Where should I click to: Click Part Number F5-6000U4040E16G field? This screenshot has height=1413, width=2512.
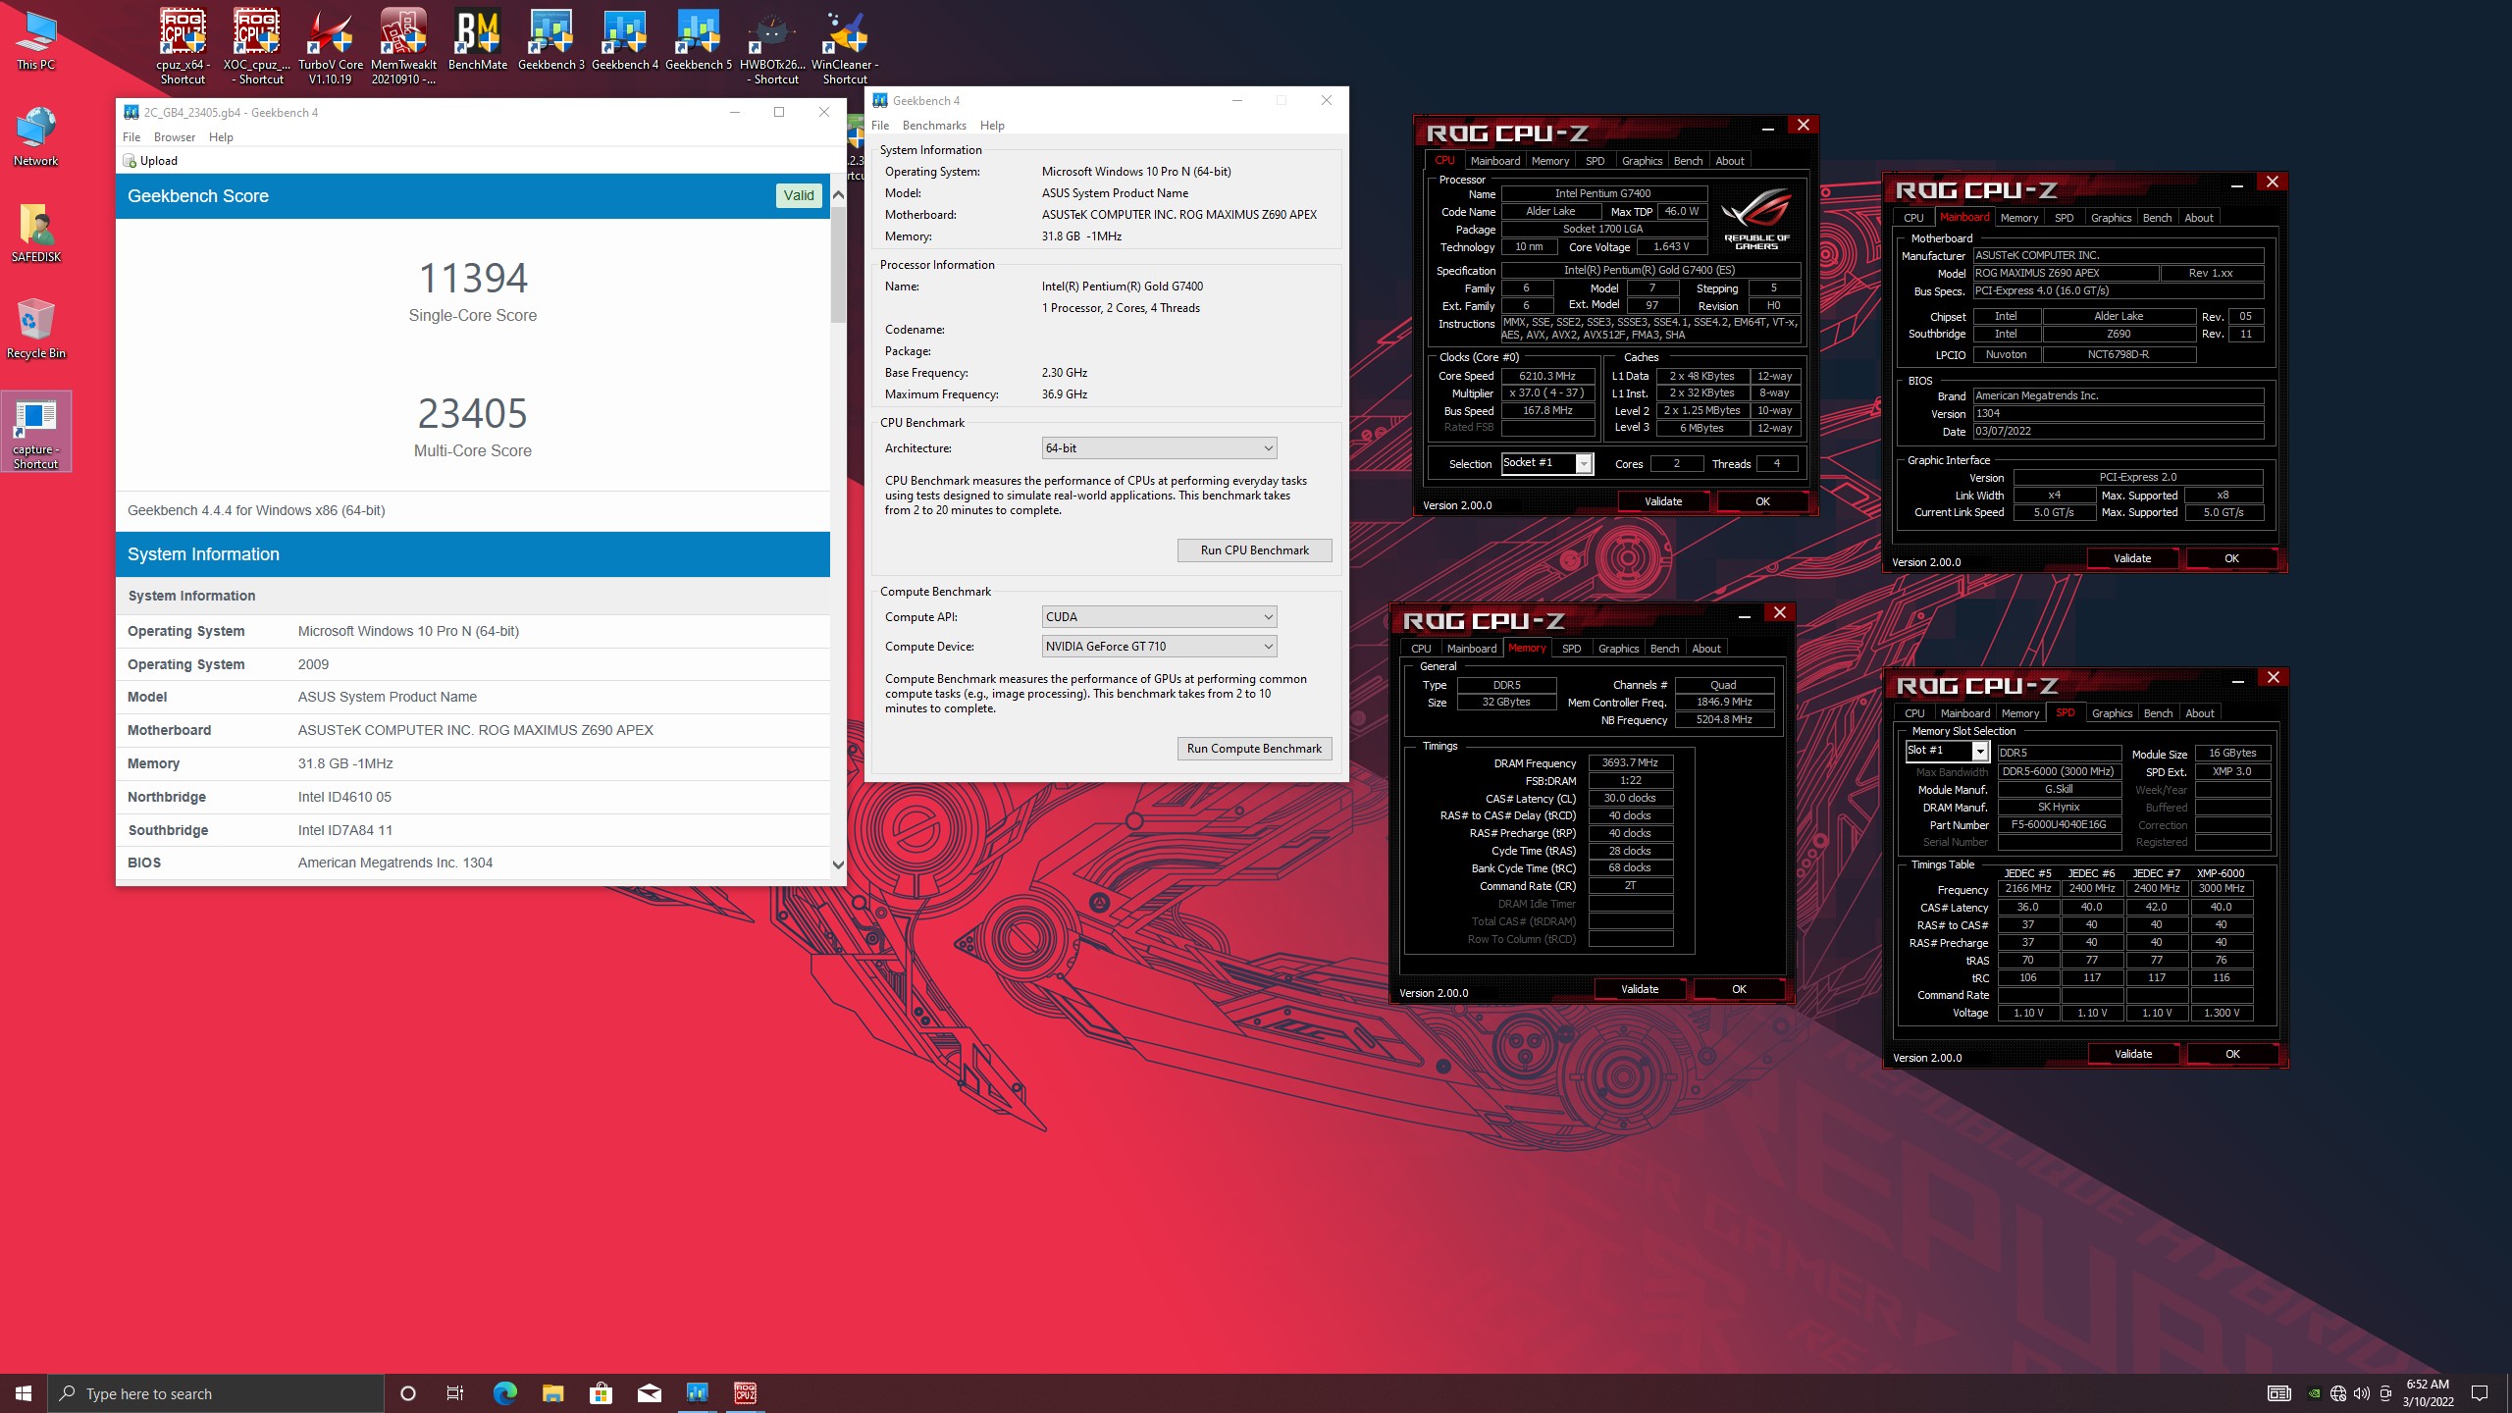(x=2059, y=825)
